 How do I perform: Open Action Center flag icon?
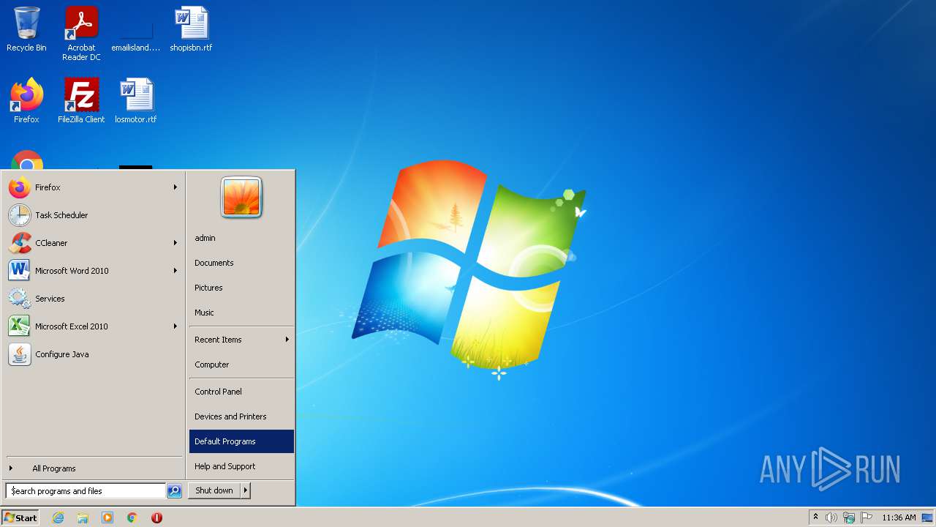coord(867,517)
